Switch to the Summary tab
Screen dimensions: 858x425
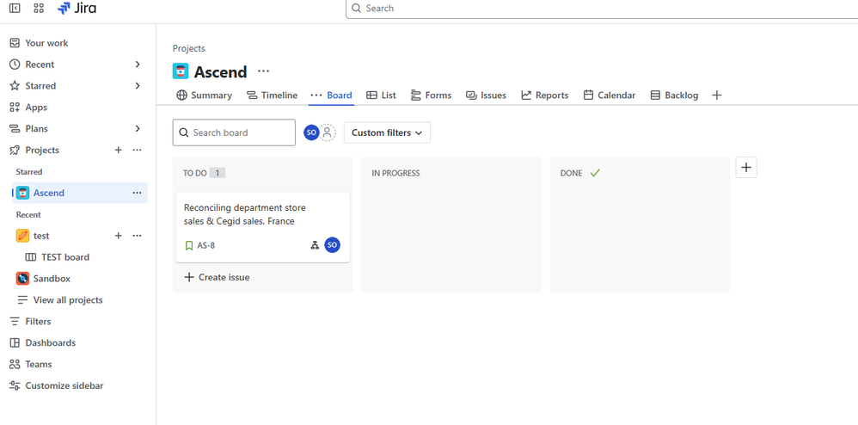204,95
